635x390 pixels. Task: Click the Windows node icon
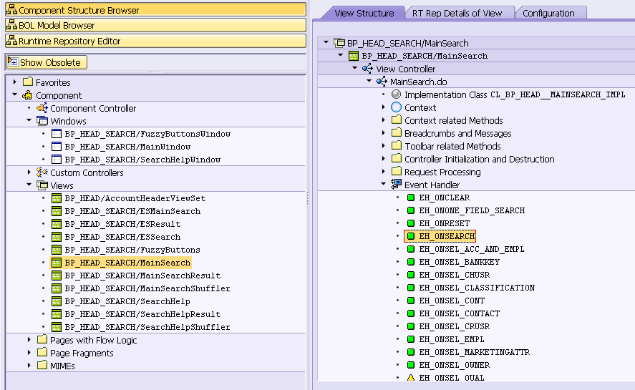pyautogui.click(x=42, y=121)
